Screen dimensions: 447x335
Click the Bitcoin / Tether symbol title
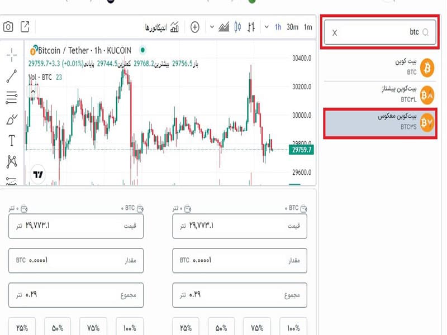[x=84, y=51]
